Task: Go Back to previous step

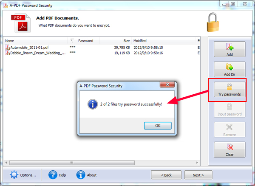Action: click(166, 175)
